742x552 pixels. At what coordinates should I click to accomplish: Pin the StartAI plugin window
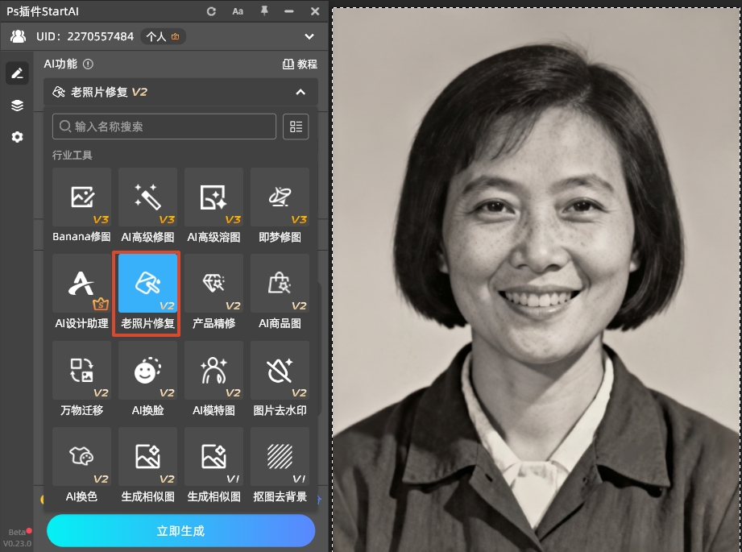pos(263,11)
